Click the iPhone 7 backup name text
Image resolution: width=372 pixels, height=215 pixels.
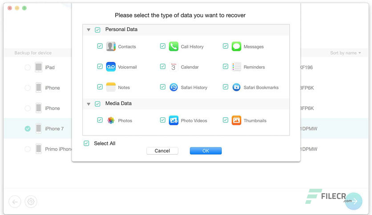coord(54,128)
